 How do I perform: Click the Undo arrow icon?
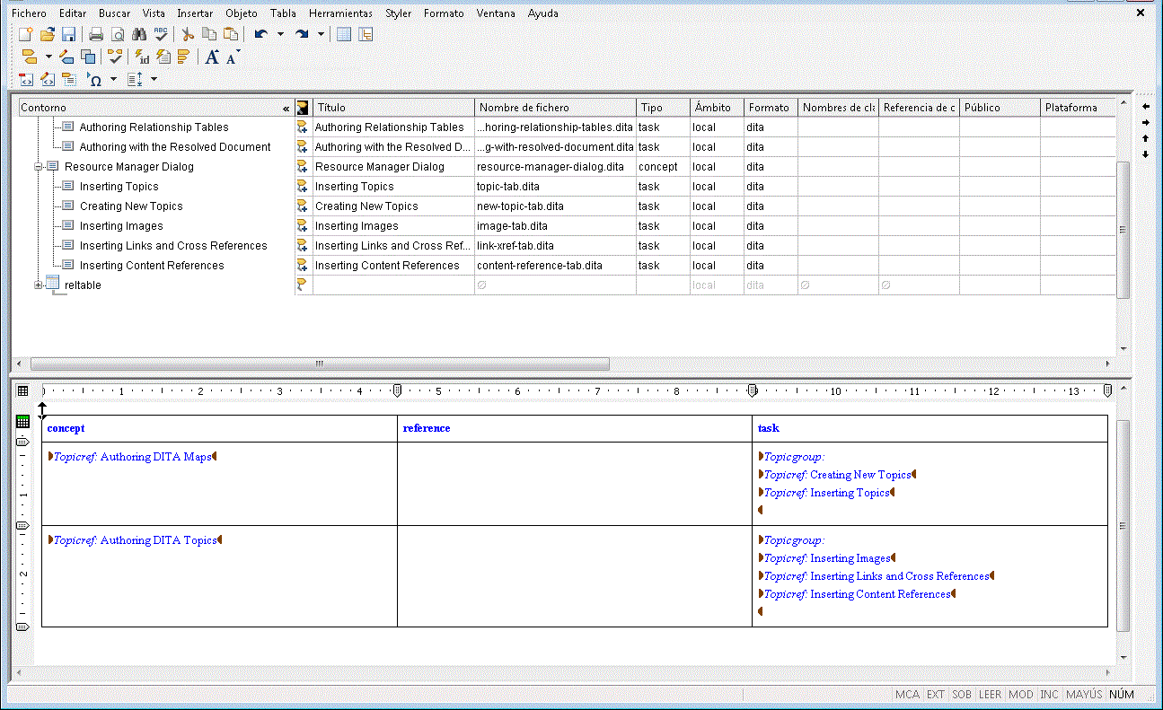tap(260, 34)
